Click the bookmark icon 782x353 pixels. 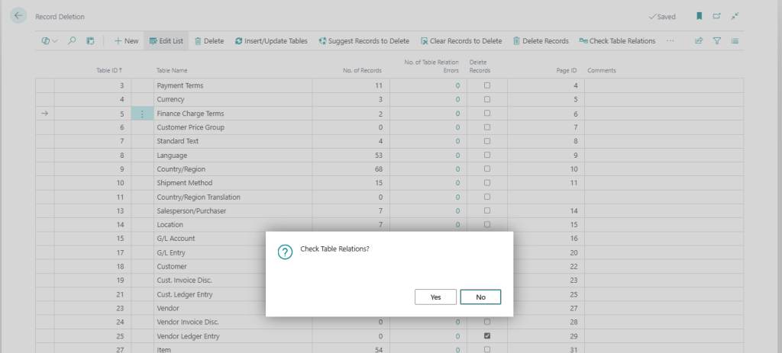tap(699, 16)
